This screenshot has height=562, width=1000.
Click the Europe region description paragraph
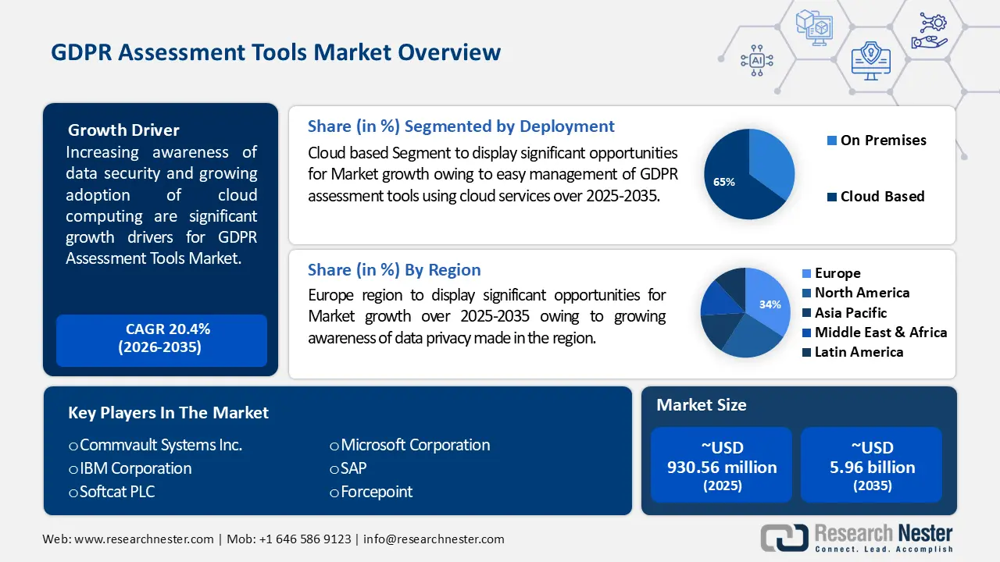coord(487,316)
